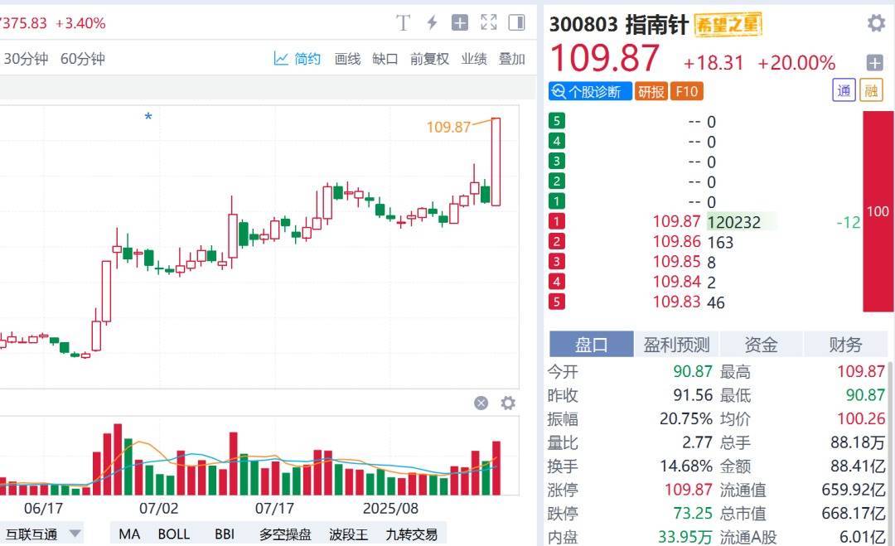The width and height of the screenshot is (895, 546).
Task: Open volume indicator settings gear
Action: 508,403
